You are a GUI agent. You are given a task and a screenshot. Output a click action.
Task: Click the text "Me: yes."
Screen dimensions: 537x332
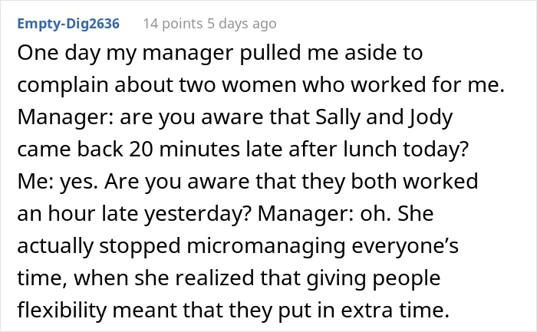[58, 182]
